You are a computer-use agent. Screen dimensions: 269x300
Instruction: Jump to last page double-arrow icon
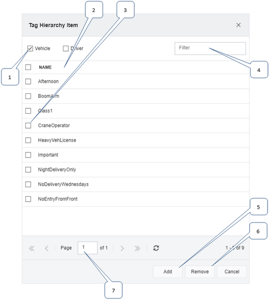coord(137,248)
